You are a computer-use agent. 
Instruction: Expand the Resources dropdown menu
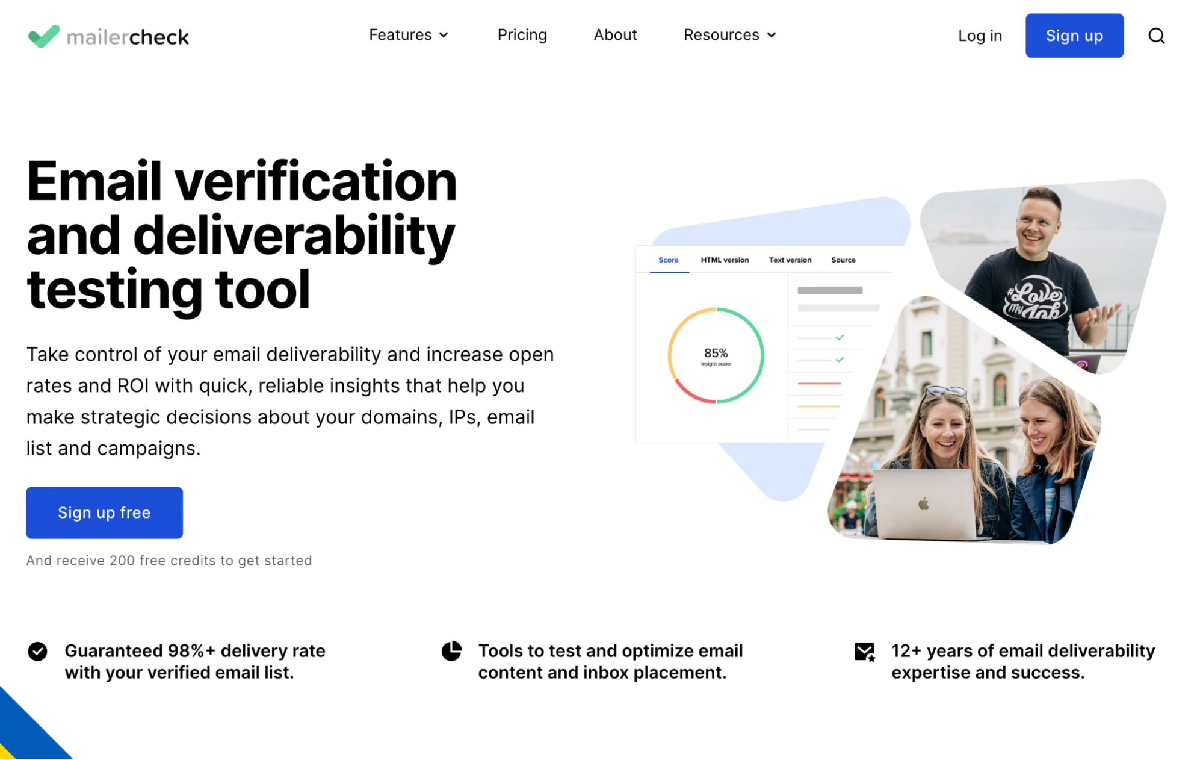(722, 35)
